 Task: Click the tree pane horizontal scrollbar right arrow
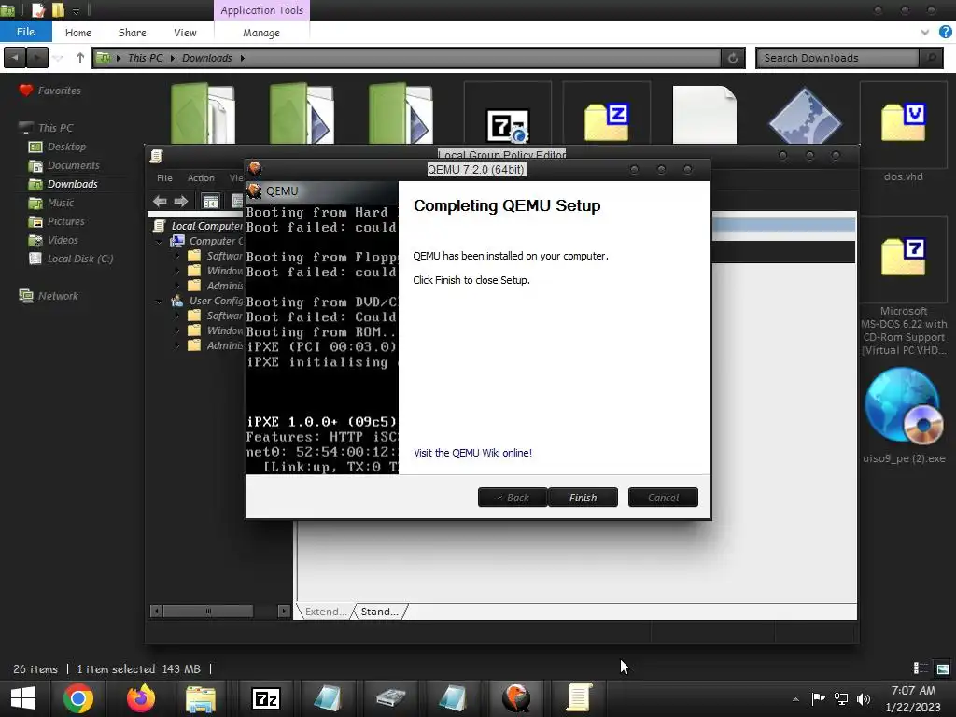284,611
